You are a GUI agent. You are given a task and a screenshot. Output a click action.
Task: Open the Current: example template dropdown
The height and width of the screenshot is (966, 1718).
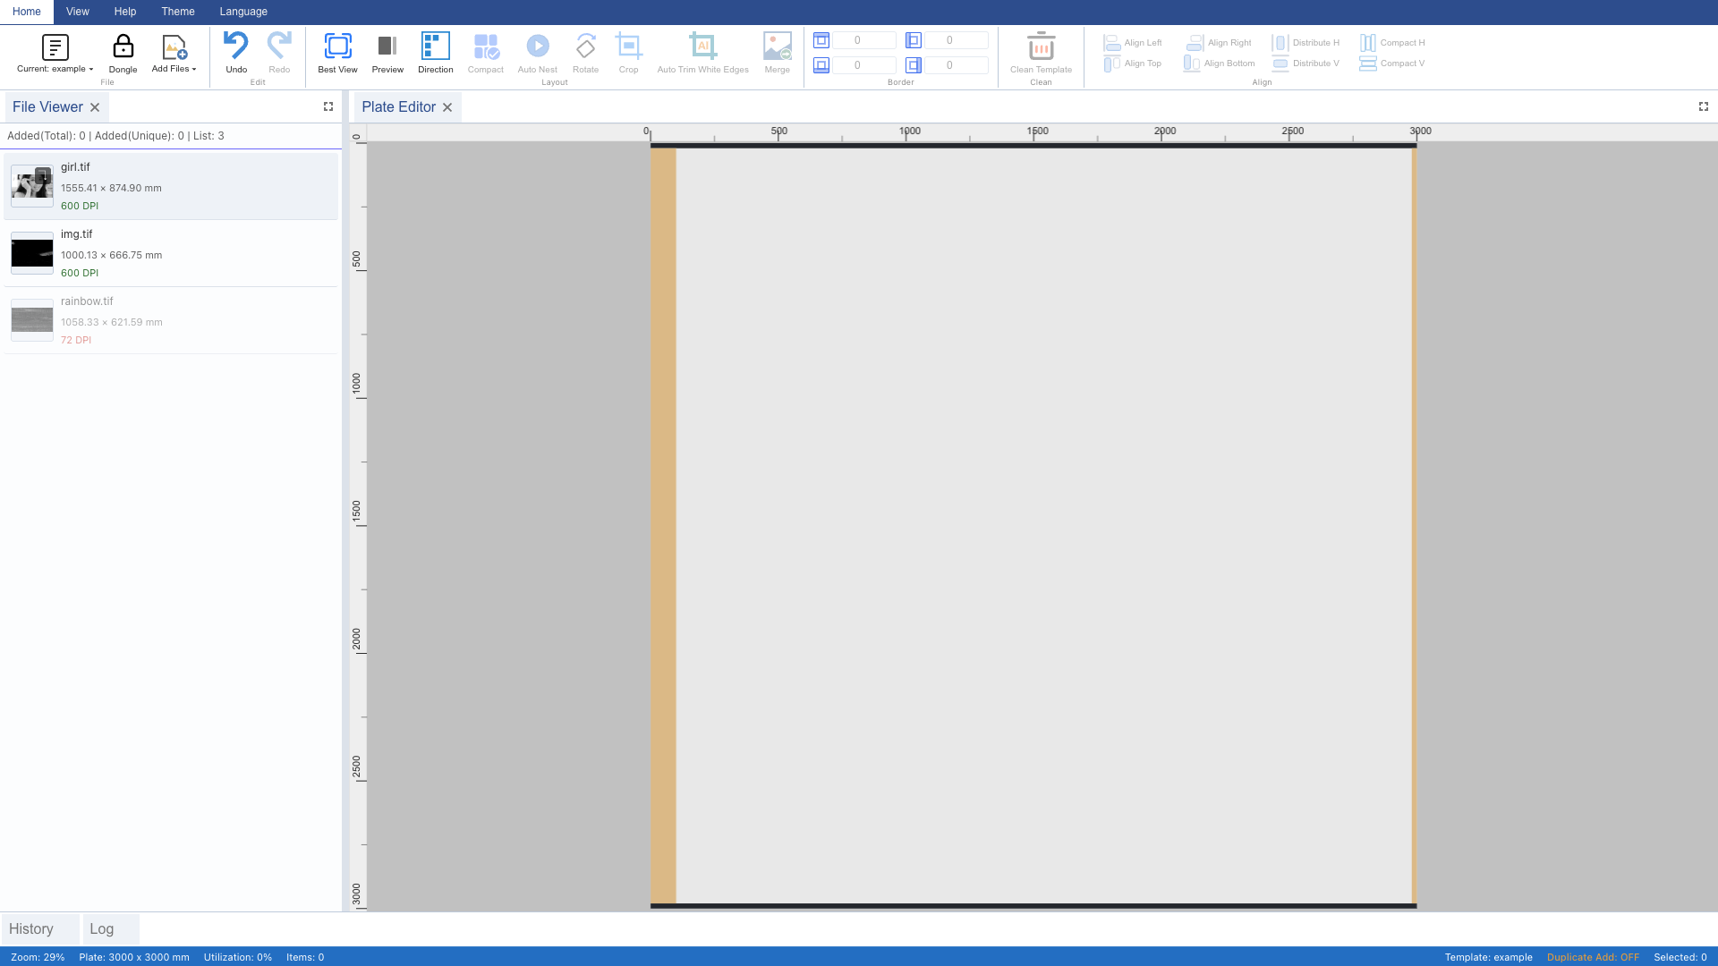pyautogui.click(x=55, y=54)
